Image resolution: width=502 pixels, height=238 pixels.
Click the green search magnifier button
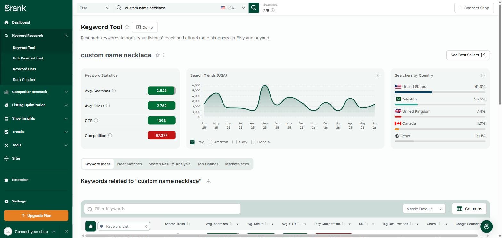(254, 8)
